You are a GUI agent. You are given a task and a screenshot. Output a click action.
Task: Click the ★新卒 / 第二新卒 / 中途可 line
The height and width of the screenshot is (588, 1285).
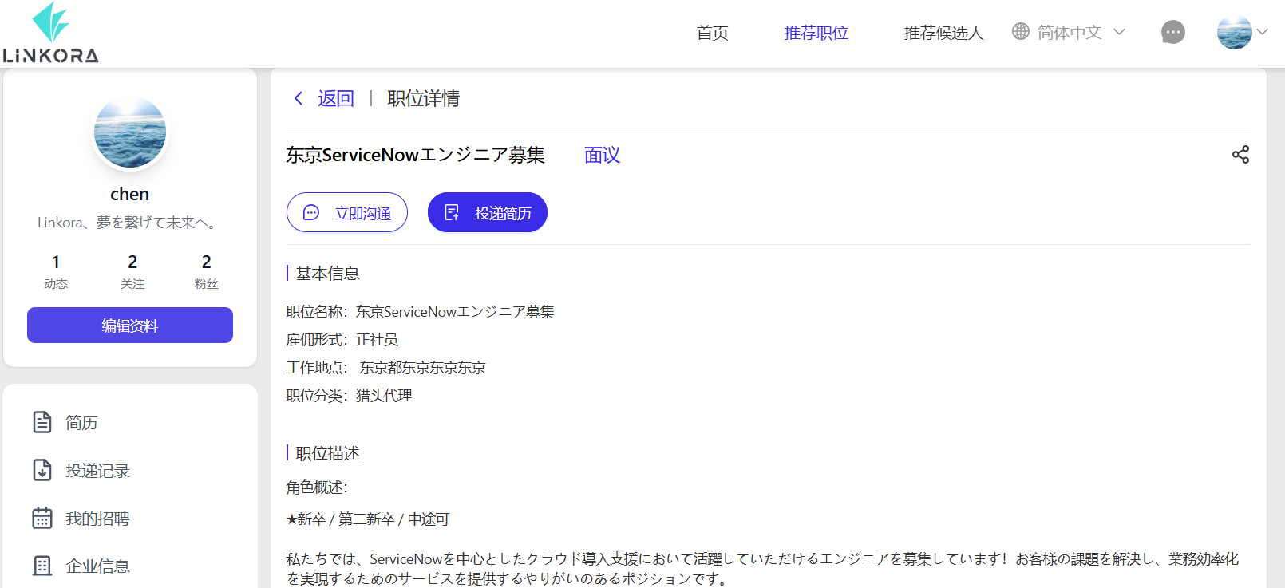368,519
